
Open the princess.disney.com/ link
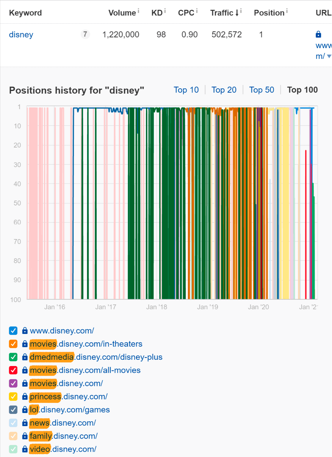(x=69, y=397)
